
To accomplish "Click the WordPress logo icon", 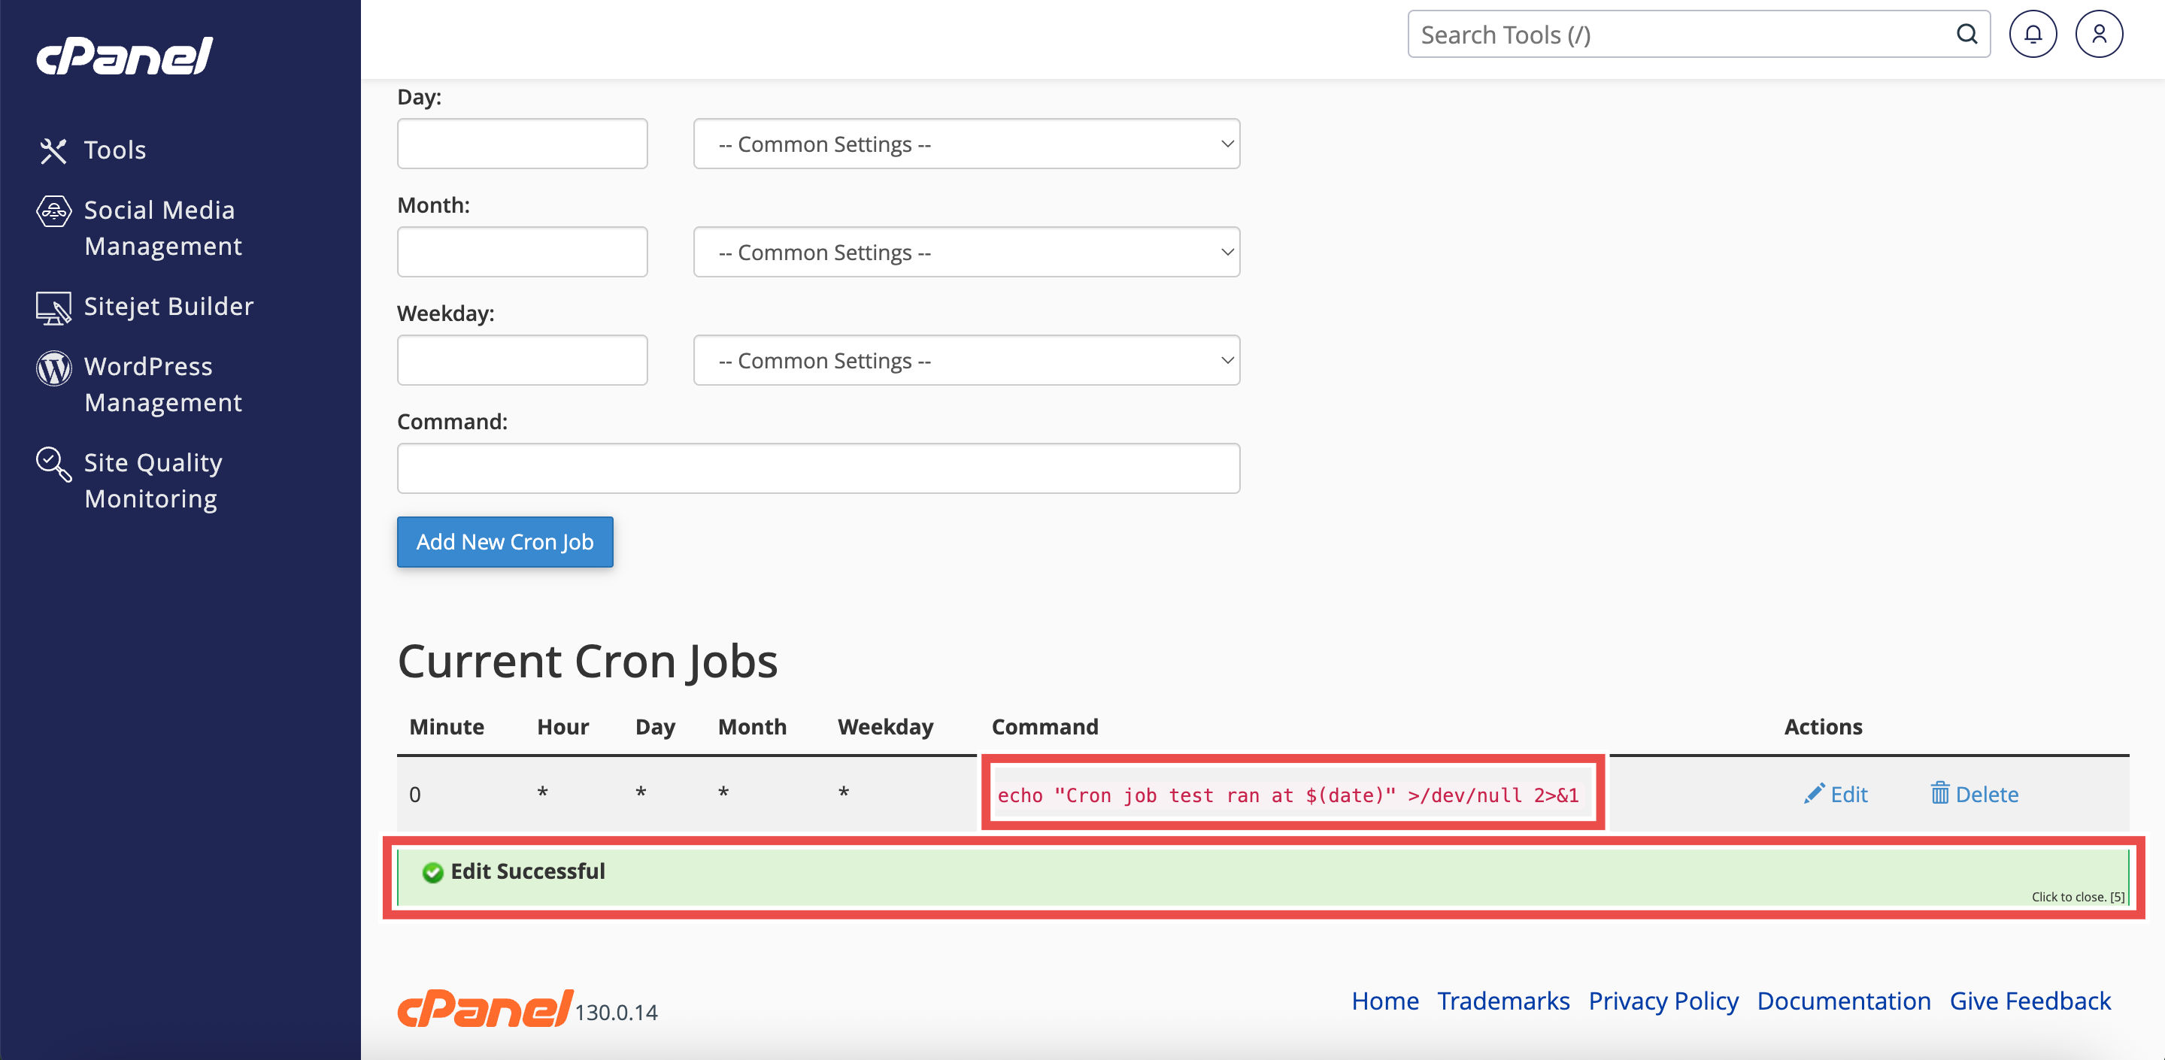I will (x=53, y=368).
